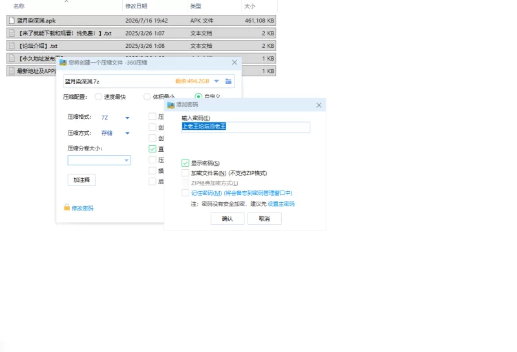The width and height of the screenshot is (517, 352).
Task: Click into the 输入密码 password field
Action: point(246,127)
